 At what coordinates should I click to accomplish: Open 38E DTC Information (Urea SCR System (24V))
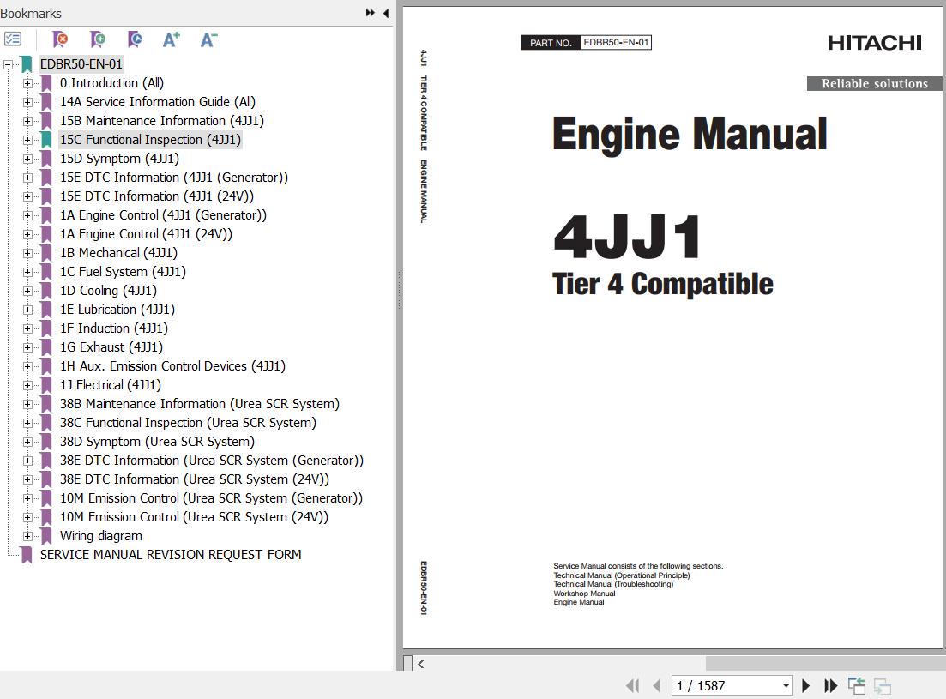(195, 479)
